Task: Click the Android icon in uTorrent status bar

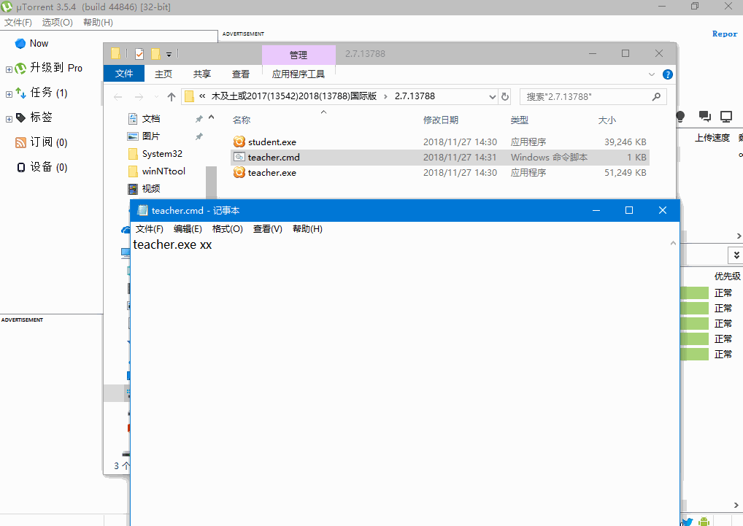Action: [x=704, y=521]
